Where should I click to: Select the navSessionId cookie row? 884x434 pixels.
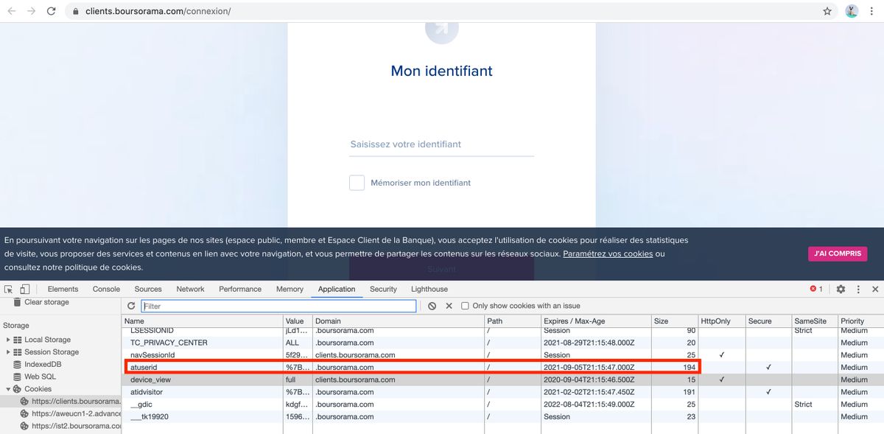click(x=502, y=355)
